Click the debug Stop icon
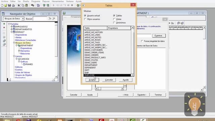The height and width of the screenshot is (121, 215). tap(72, 5)
